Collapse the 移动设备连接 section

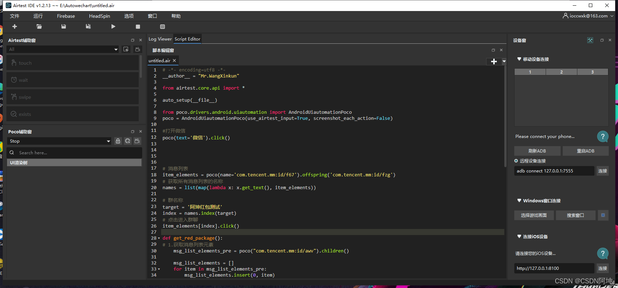click(x=519, y=59)
